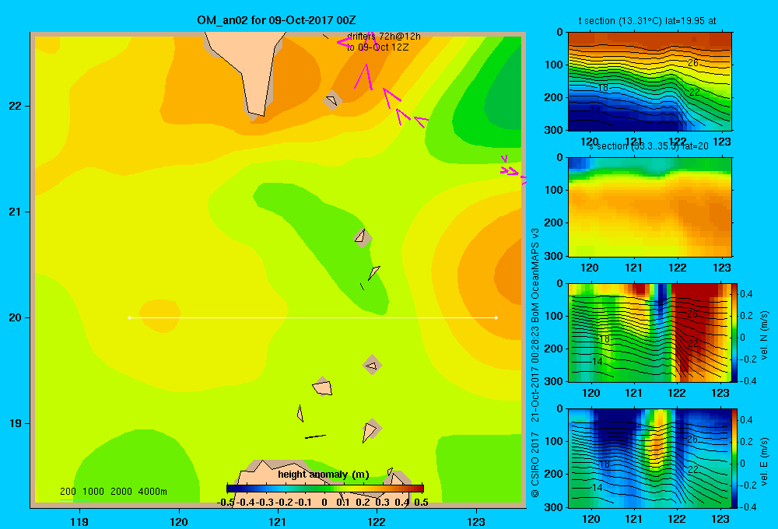Click the map title OM_an02 for 09-Oct-2017 00Z
The image size is (778, 529).
point(276,20)
